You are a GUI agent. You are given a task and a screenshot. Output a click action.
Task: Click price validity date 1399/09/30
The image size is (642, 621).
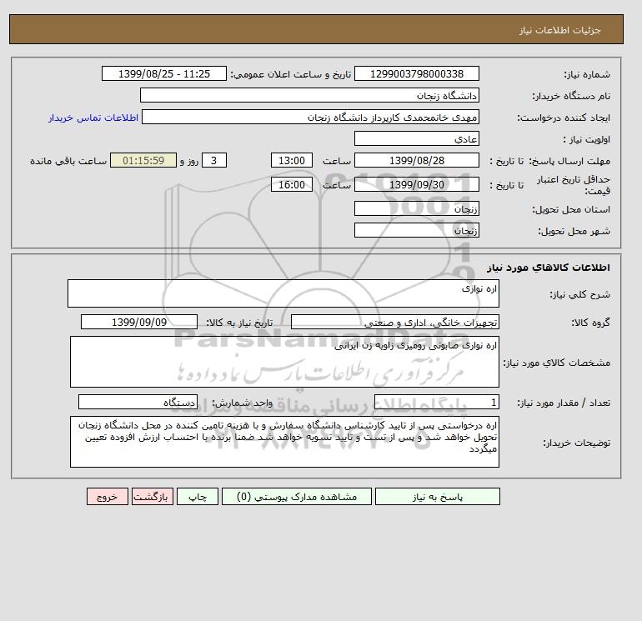tap(416, 184)
